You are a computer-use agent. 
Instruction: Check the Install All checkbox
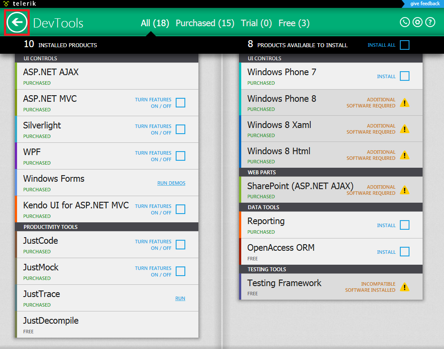click(405, 45)
